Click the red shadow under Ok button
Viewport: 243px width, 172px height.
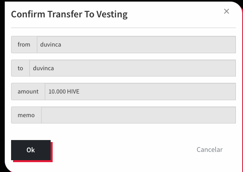(33, 161)
